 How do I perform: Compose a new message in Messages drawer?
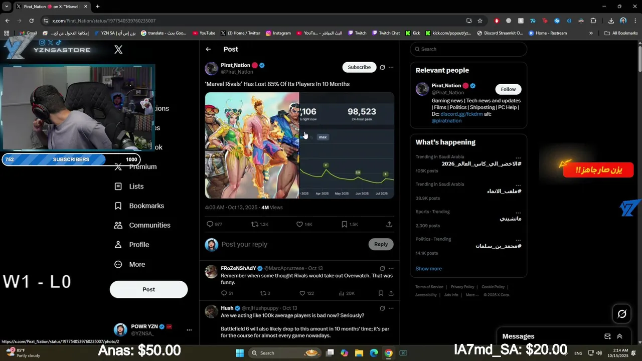click(x=607, y=336)
